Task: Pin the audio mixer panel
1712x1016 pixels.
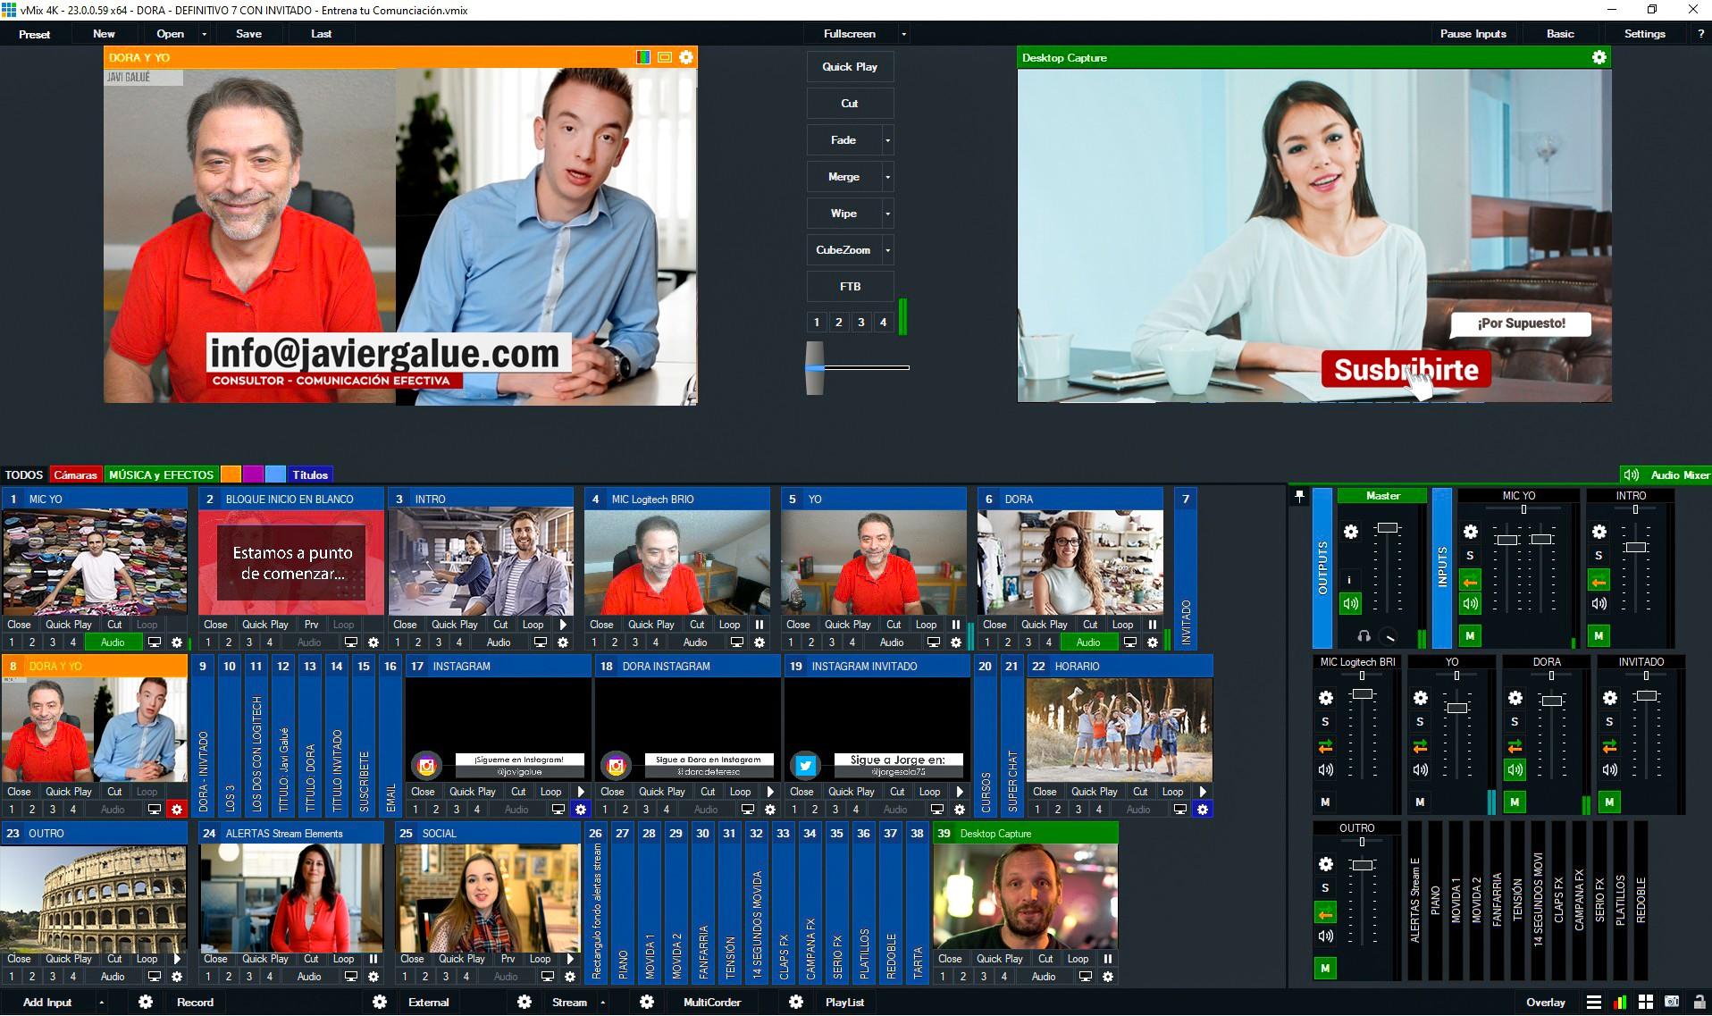Action: tap(1299, 496)
